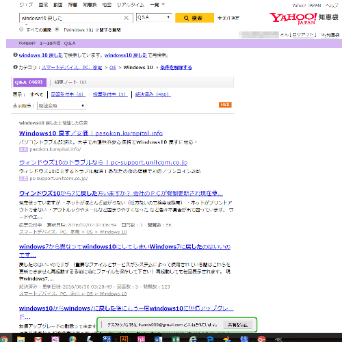Switch to the 画像 search tab
Image resolution: width=342 pixels, height=342 pixels.
(x=43, y=5)
